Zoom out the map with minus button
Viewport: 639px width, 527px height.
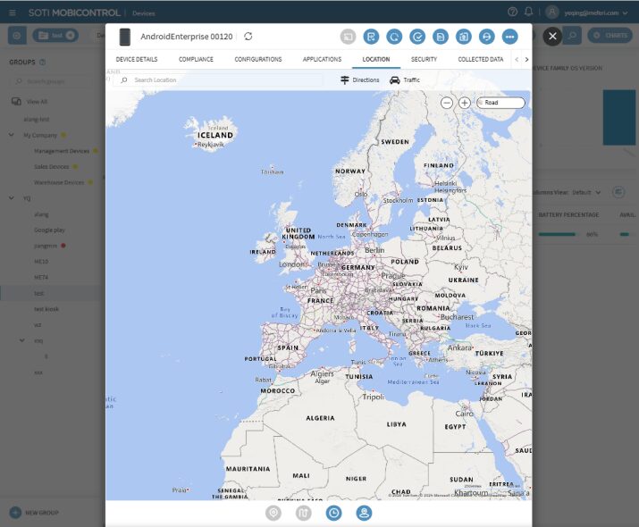[447, 103]
